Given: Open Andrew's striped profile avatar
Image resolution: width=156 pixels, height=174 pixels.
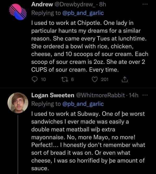Looking at the screenshot, I should pyautogui.click(x=18, y=12).
